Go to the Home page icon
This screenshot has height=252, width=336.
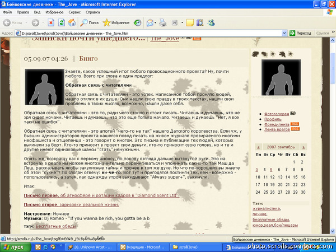coord(72,22)
